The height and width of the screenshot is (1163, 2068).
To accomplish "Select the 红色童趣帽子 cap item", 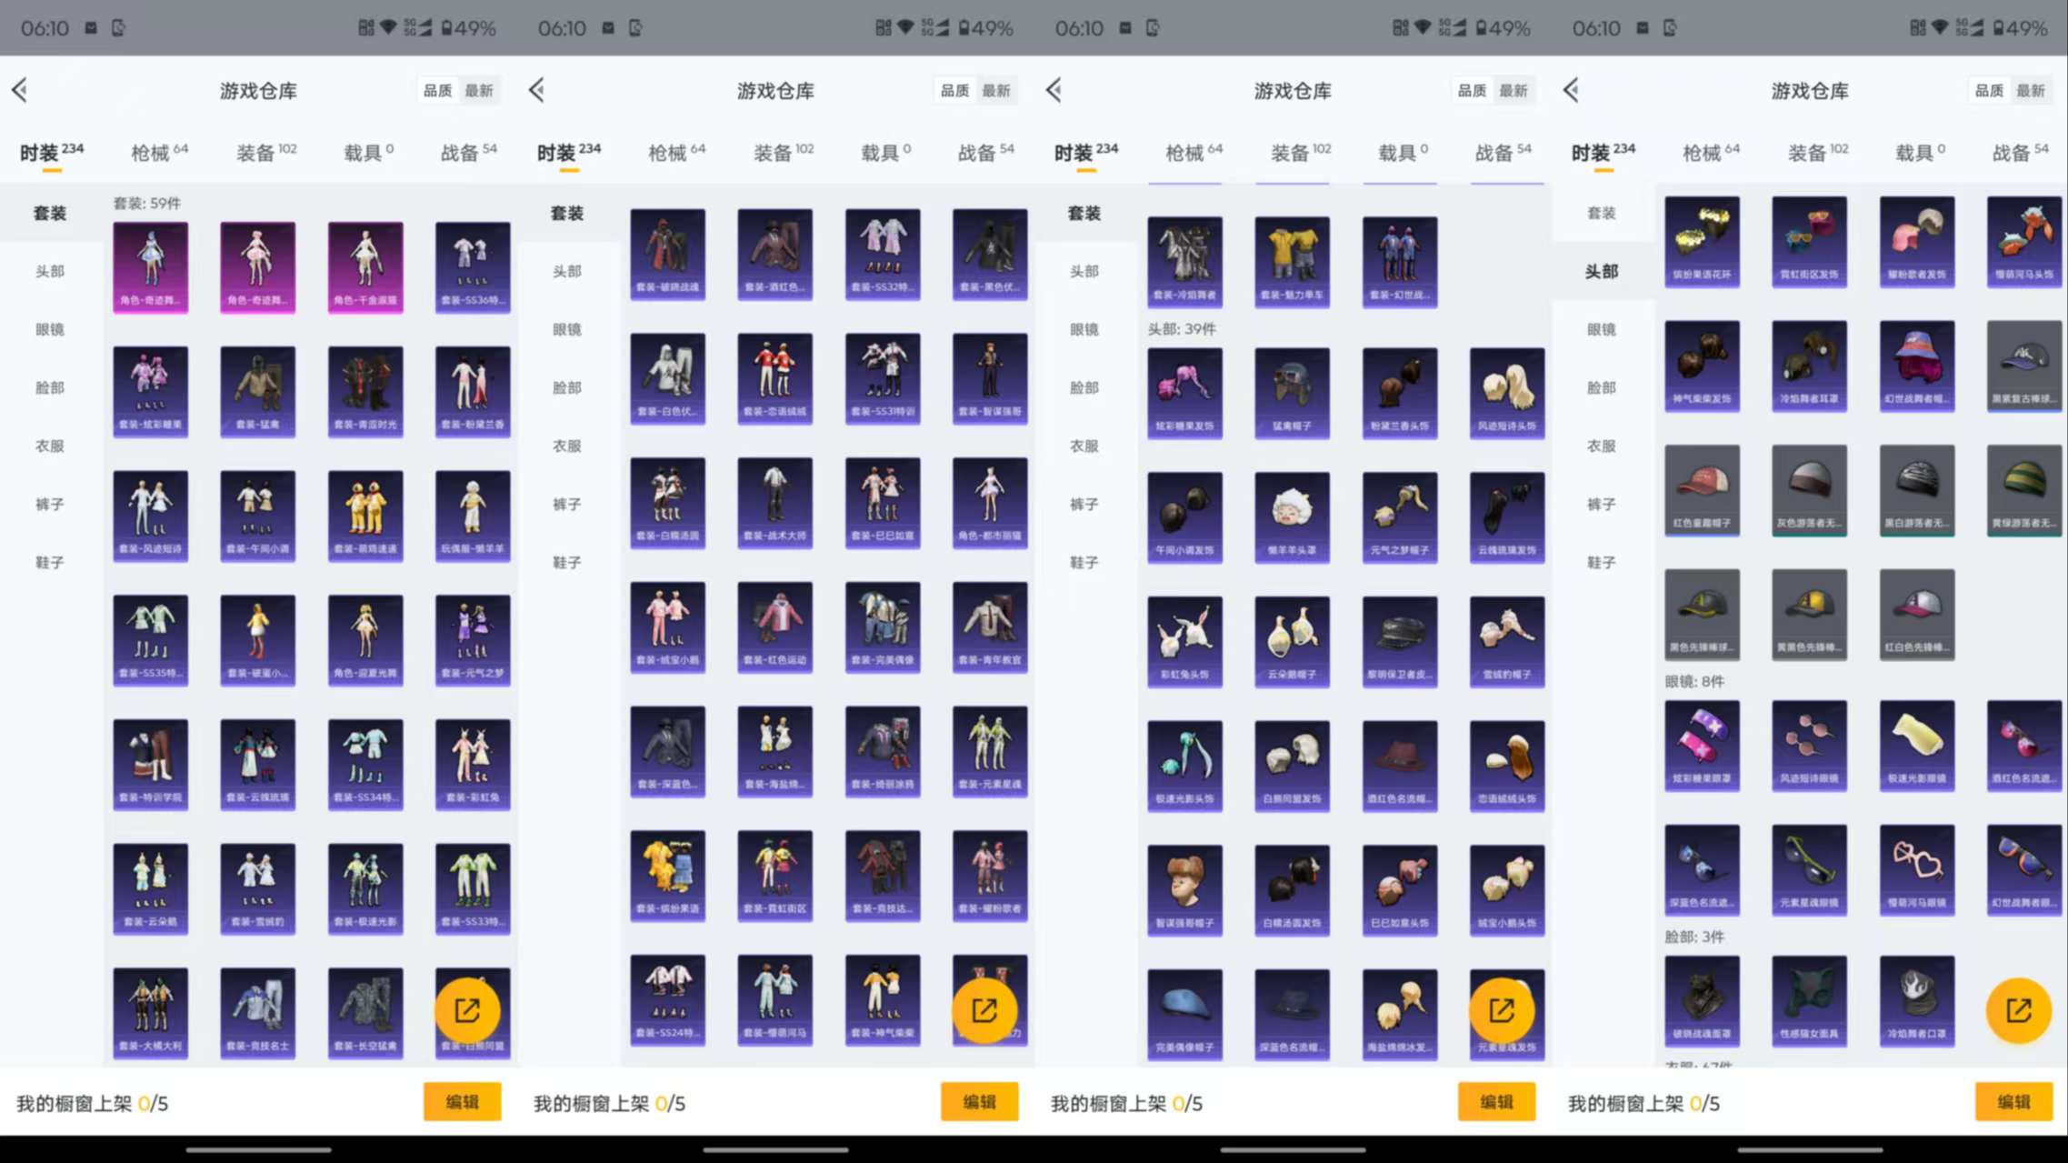I will pyautogui.click(x=1701, y=491).
